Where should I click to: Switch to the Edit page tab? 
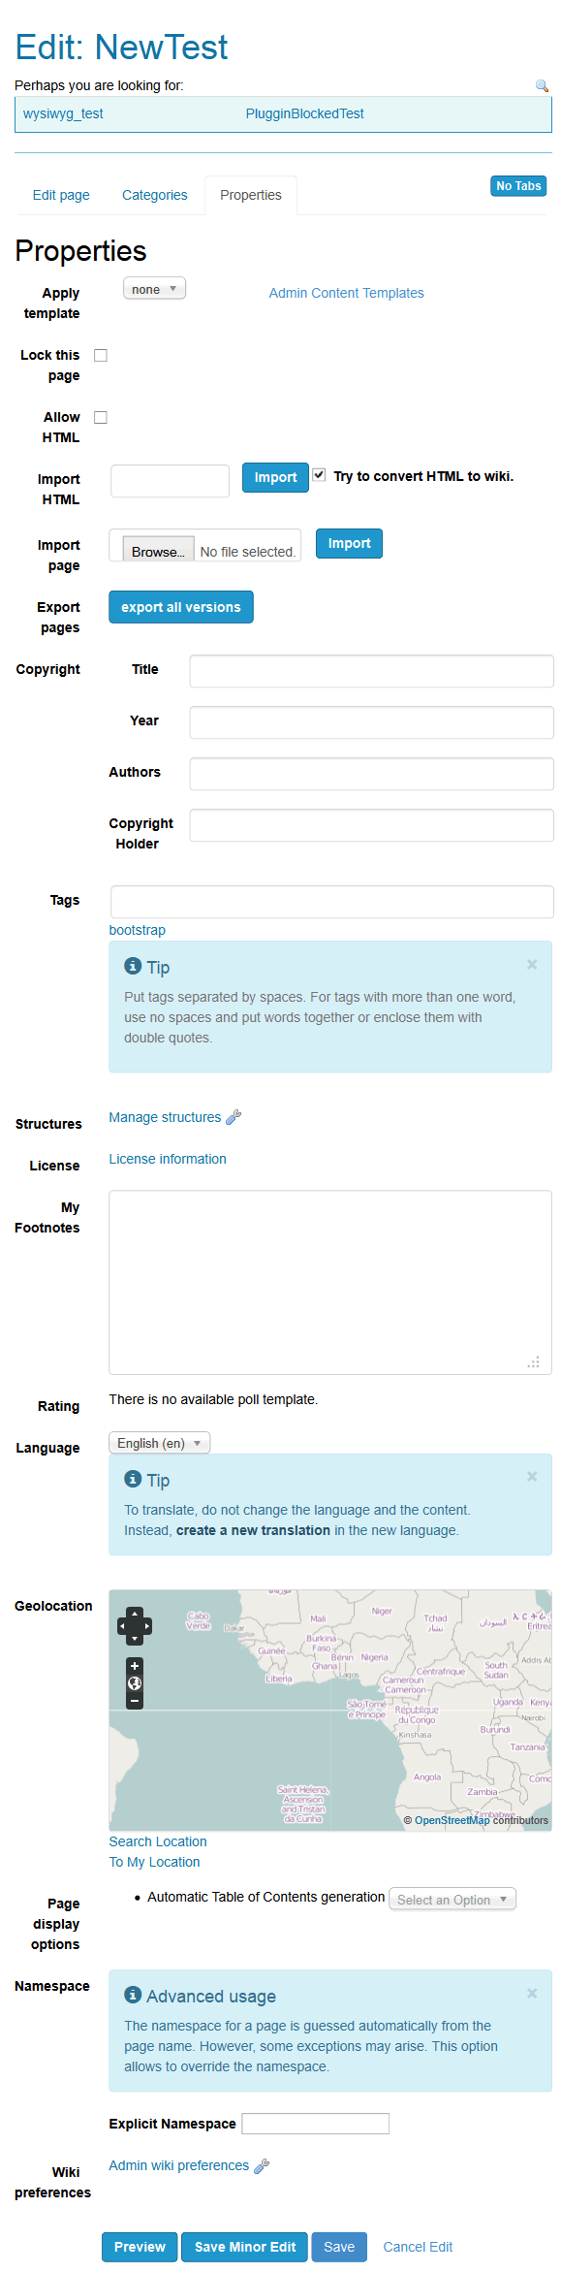61,195
